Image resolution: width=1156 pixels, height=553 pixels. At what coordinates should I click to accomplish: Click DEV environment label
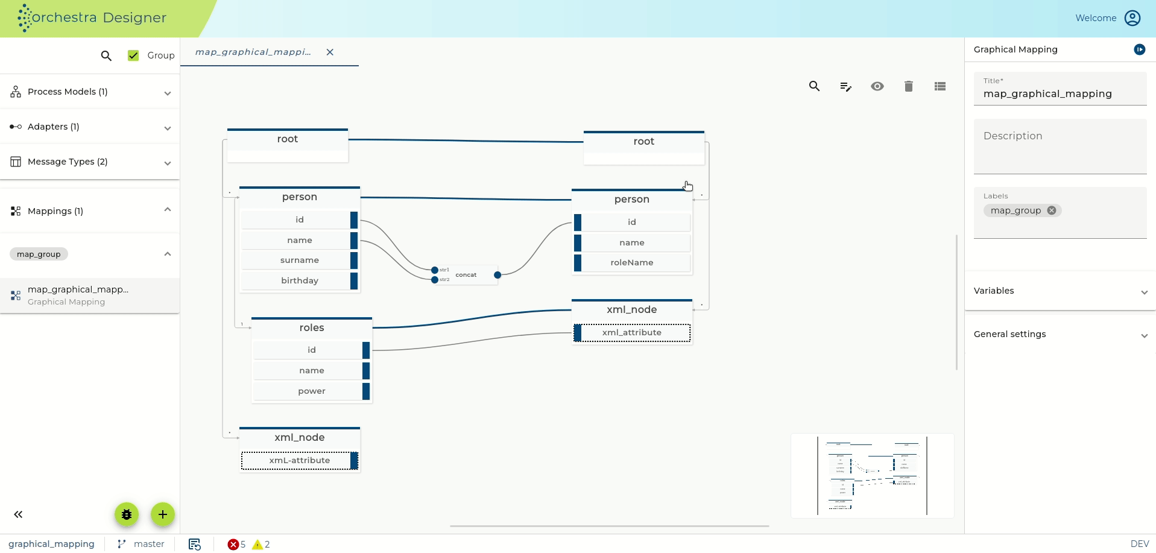tap(1140, 544)
